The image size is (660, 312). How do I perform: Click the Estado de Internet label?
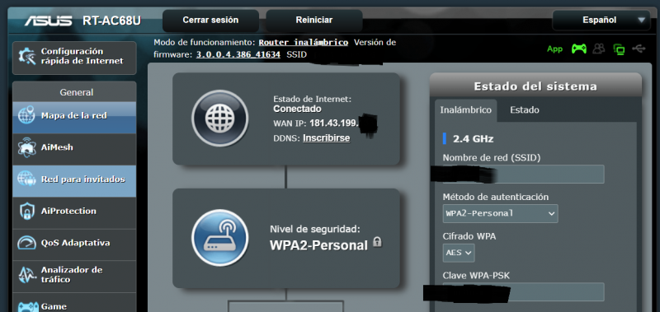[x=312, y=99]
